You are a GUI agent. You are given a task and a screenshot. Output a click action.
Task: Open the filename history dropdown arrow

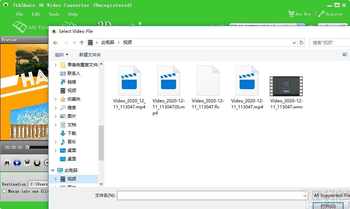[305, 196]
